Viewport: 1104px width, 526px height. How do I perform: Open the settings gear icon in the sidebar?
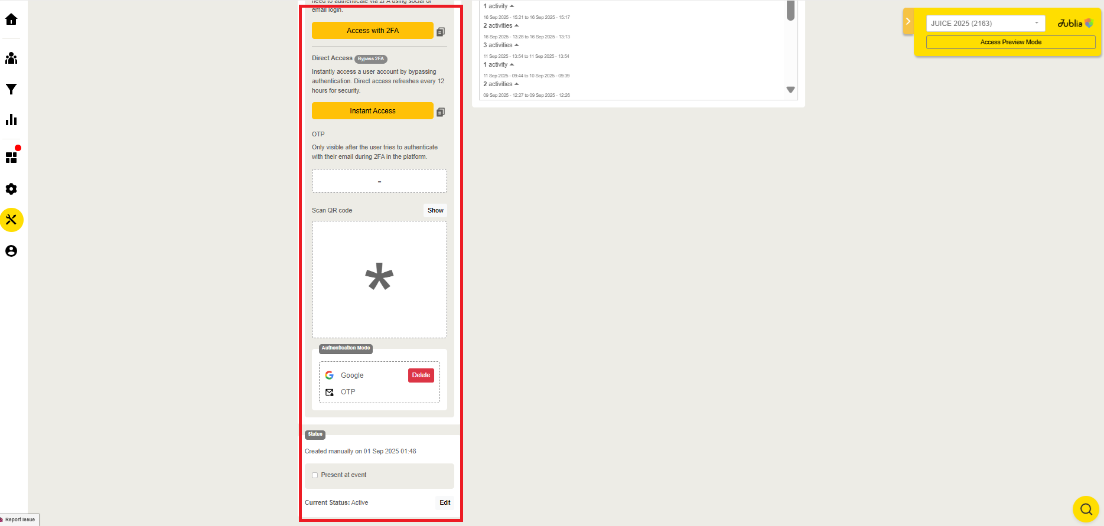11,189
